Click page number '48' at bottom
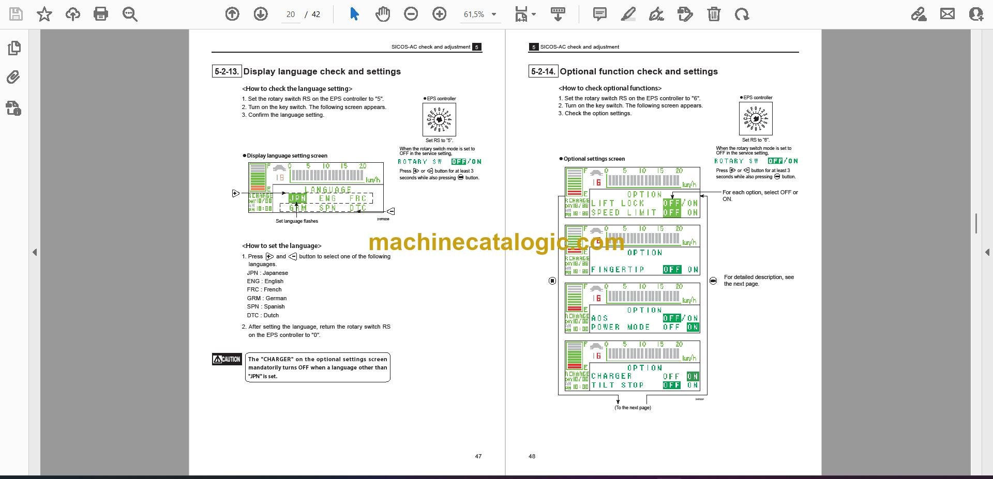Viewport: 993px width, 479px height. point(532,456)
